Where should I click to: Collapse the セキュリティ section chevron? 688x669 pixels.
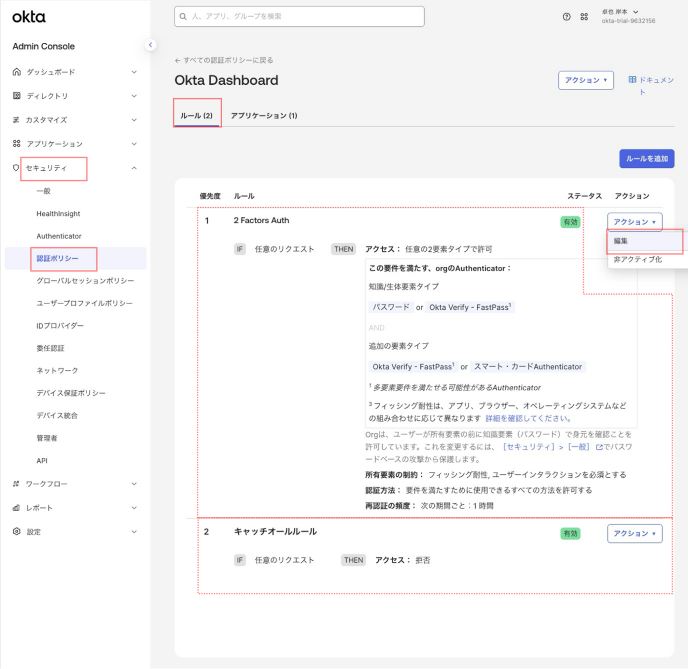[134, 168]
